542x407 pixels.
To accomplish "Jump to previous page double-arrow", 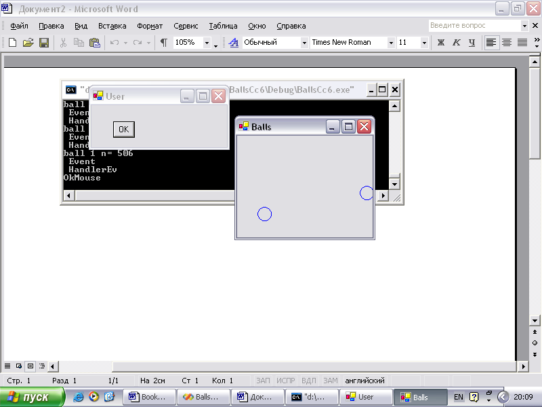I will click(x=535, y=332).
